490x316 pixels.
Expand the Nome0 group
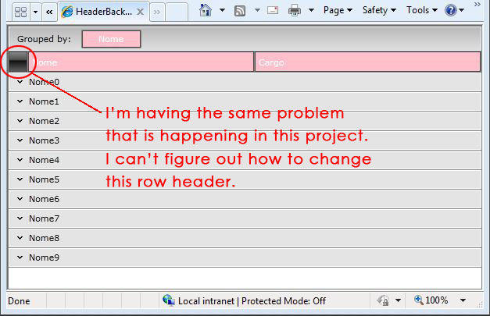[x=20, y=82]
